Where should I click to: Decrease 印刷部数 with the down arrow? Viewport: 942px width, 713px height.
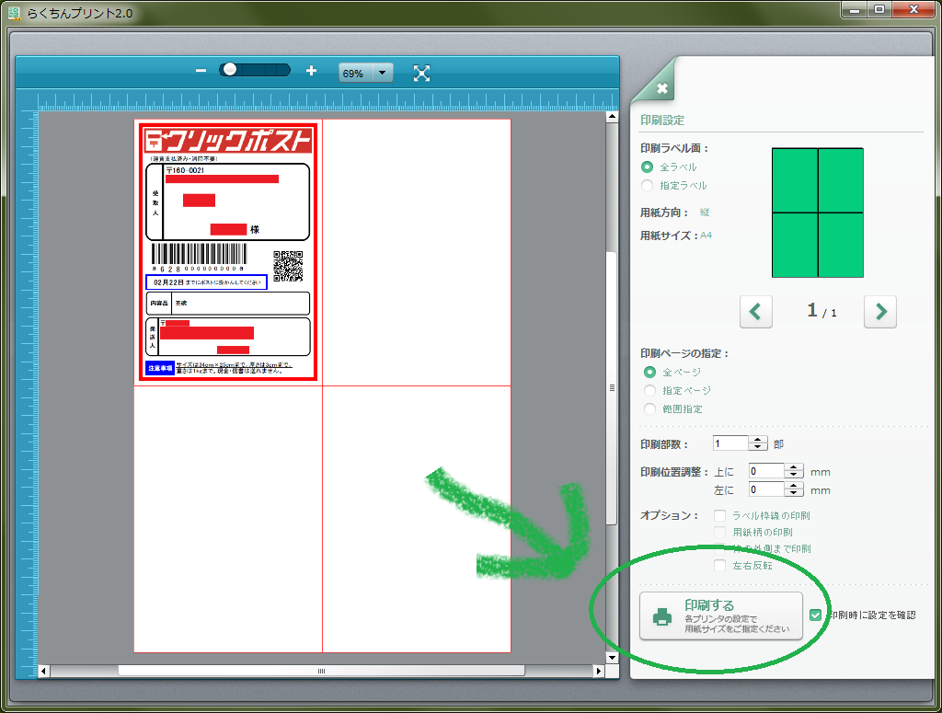tap(758, 447)
